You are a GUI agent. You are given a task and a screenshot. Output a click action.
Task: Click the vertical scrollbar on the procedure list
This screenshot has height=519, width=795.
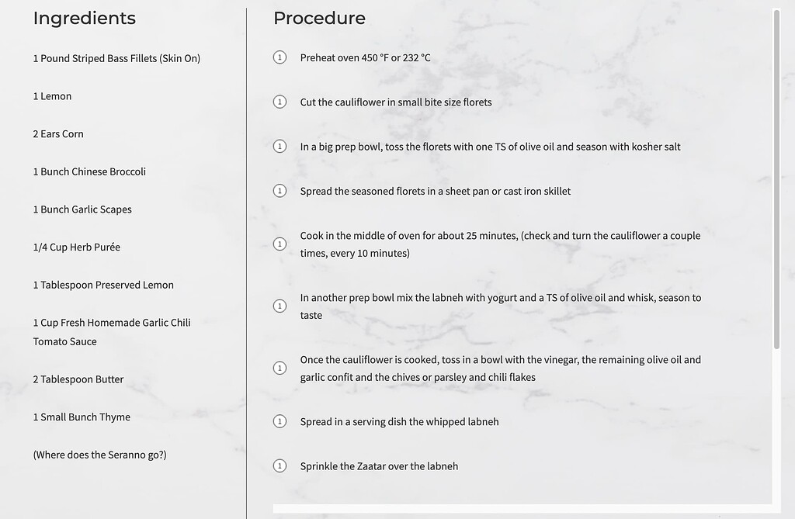point(776,178)
